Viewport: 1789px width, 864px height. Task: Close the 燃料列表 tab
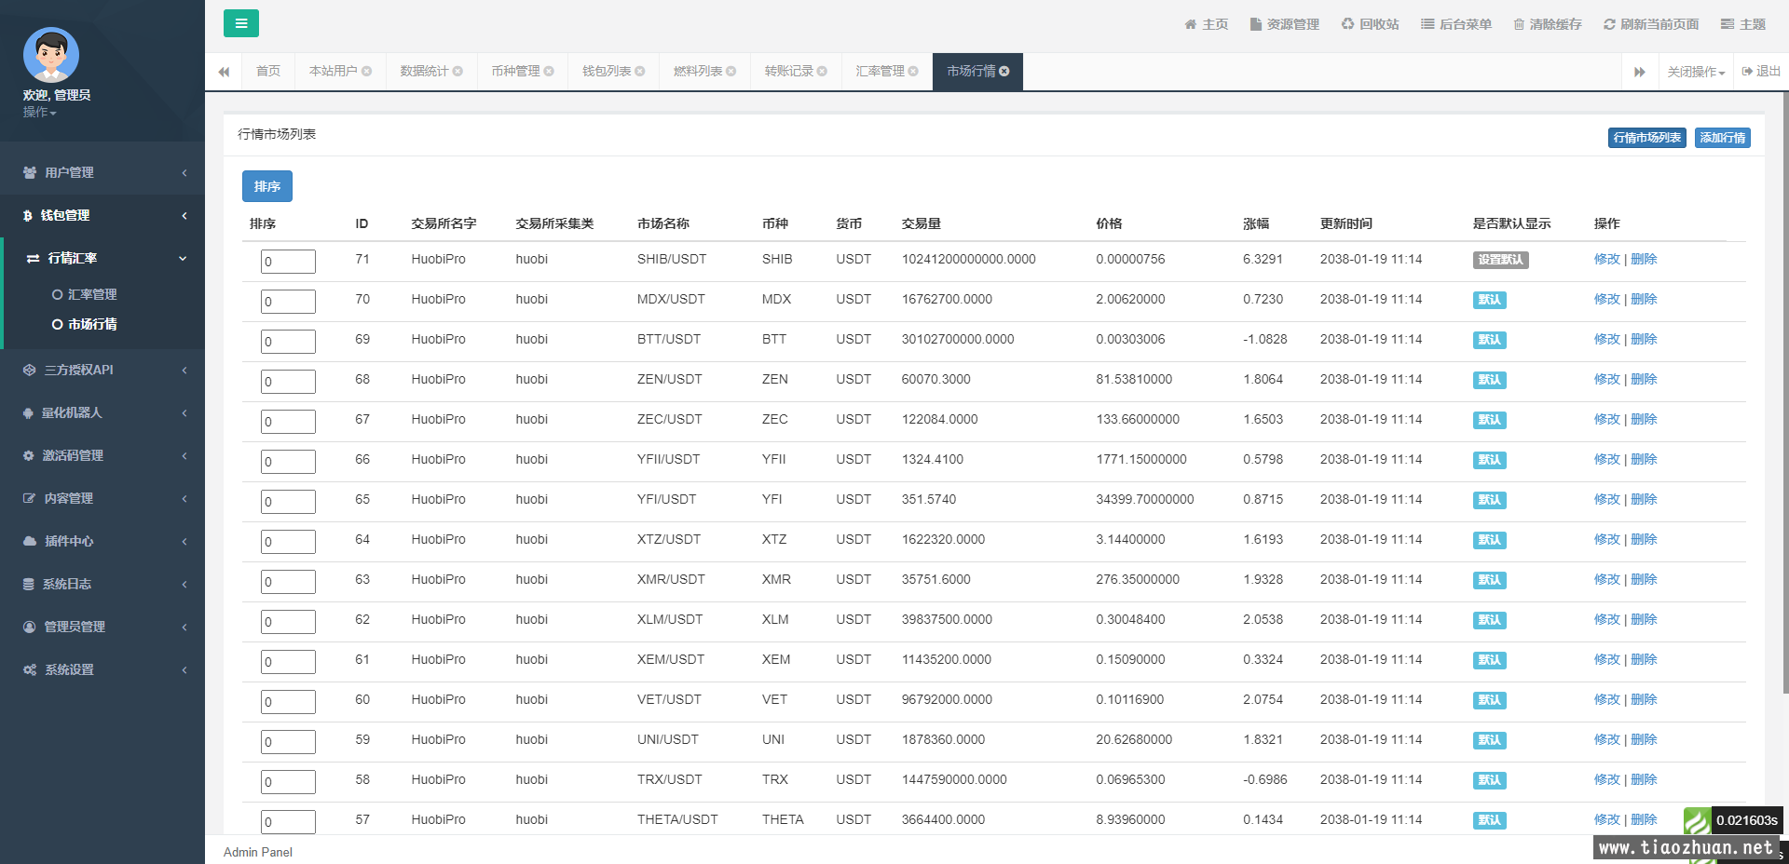pos(731,71)
